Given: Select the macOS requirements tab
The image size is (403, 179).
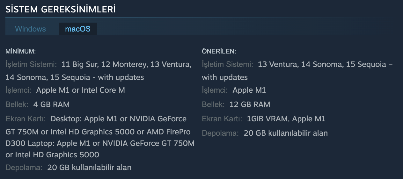Looking at the screenshot, I should [x=78, y=29].
